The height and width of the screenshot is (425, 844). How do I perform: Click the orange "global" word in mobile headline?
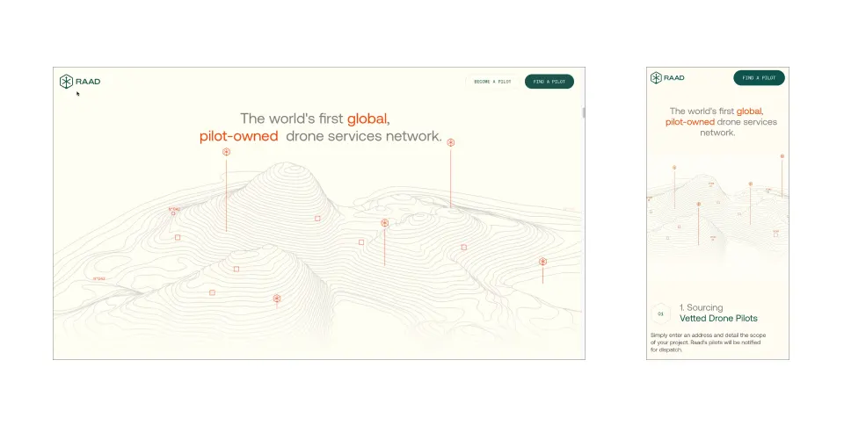749,112
